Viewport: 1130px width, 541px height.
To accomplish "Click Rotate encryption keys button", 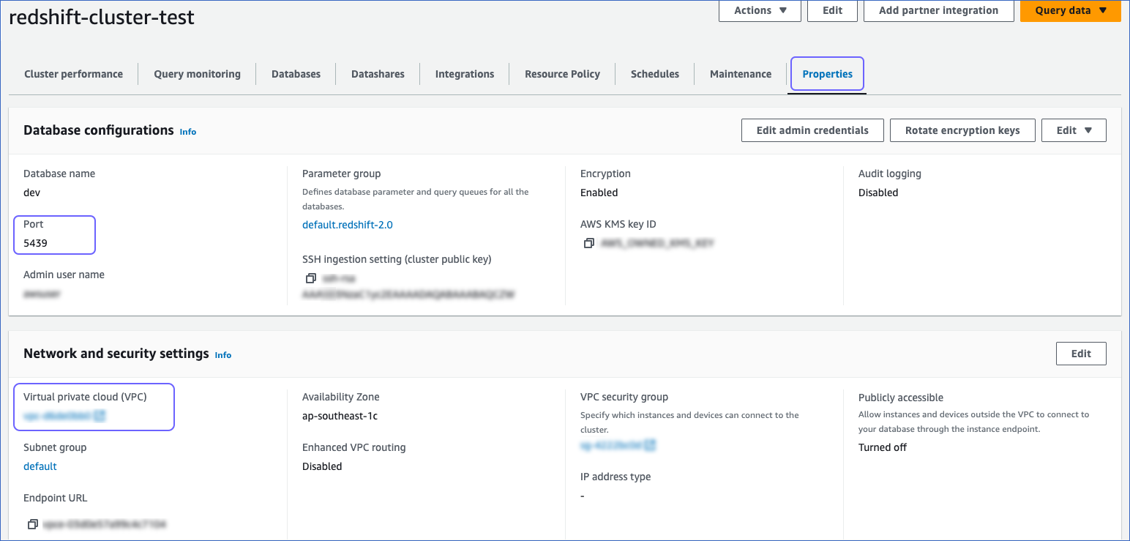I will point(962,130).
